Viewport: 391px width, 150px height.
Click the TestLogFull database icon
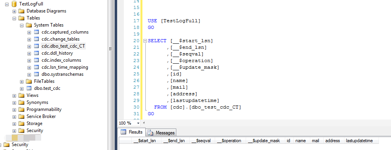coord(14,4)
